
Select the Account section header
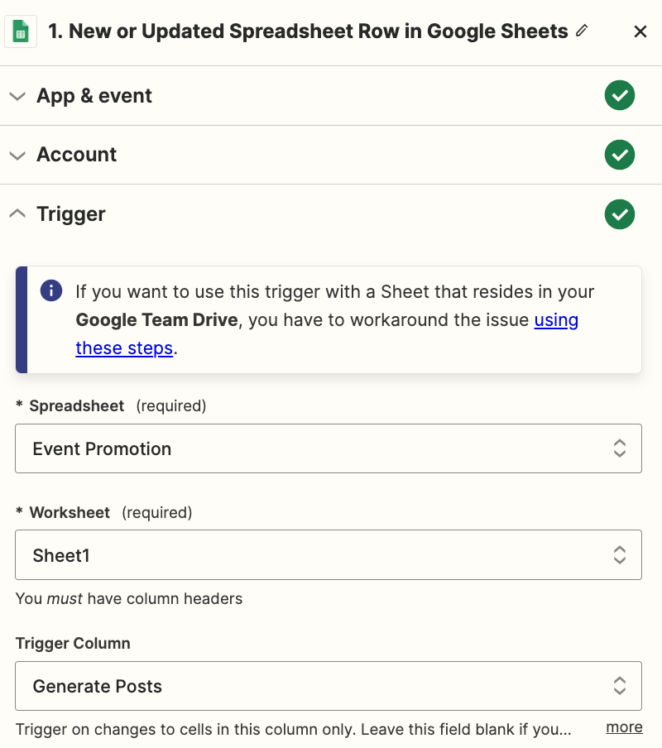pos(77,155)
